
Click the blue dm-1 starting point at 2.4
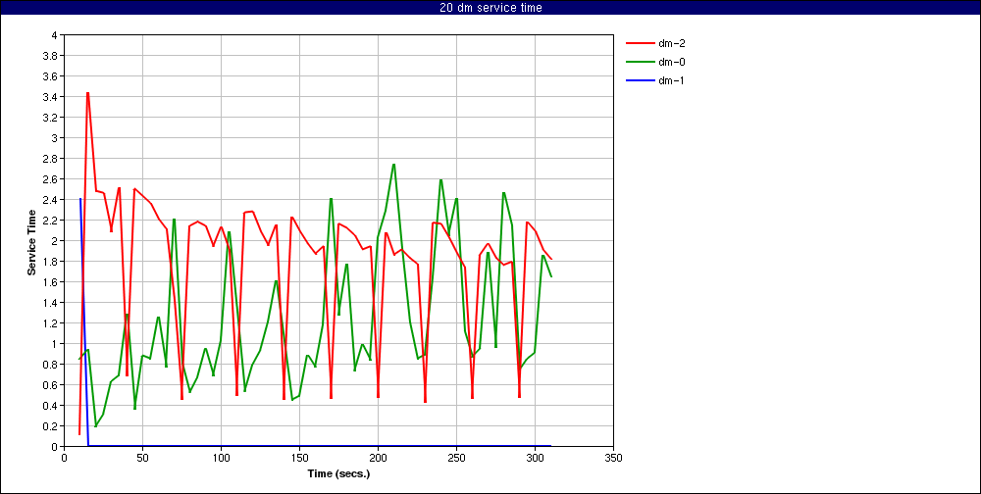80,199
